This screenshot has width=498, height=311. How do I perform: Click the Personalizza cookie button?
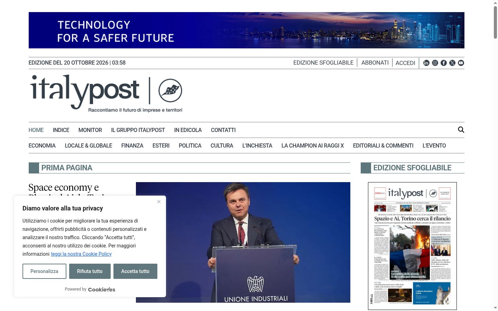(44, 271)
